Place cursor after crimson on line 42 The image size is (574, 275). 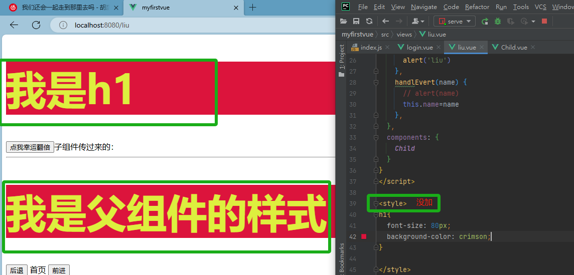coord(491,236)
